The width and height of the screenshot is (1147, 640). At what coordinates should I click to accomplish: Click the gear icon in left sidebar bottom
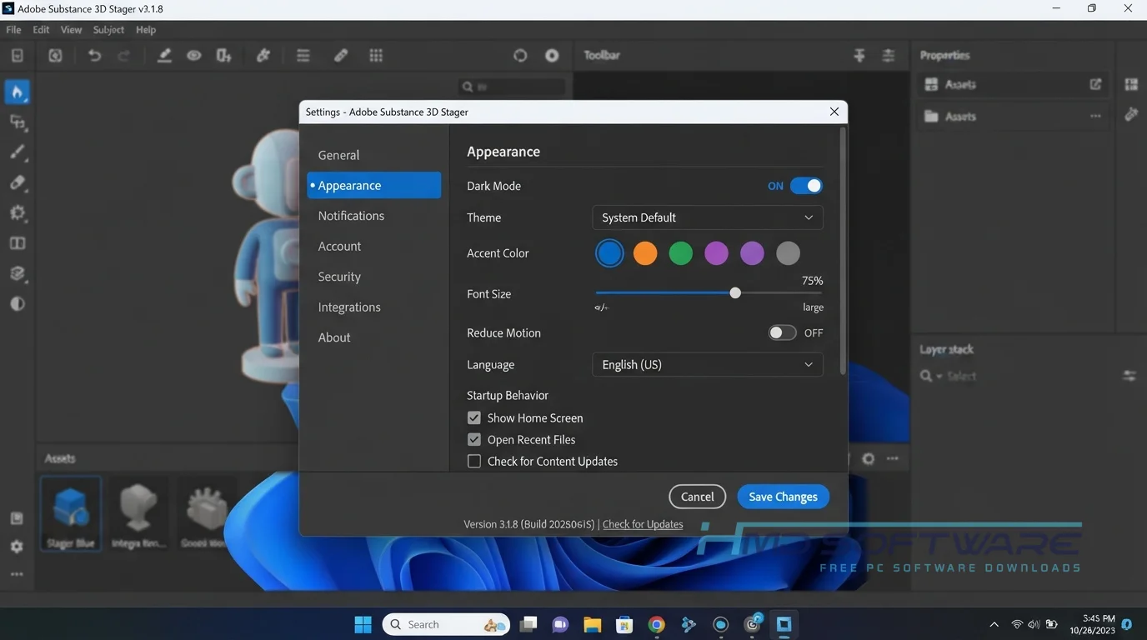[18, 547]
